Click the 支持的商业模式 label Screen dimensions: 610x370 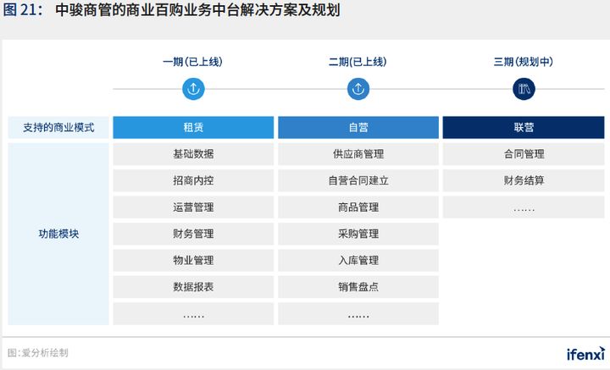[x=58, y=128]
